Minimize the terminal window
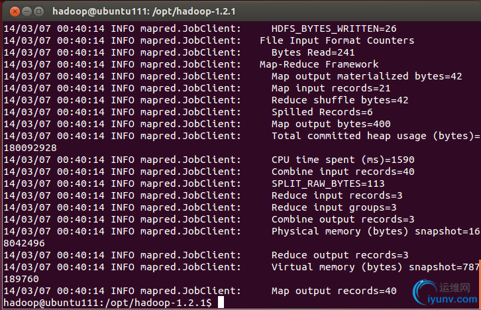The width and height of the screenshot is (481, 310). pyautogui.click(x=23, y=11)
